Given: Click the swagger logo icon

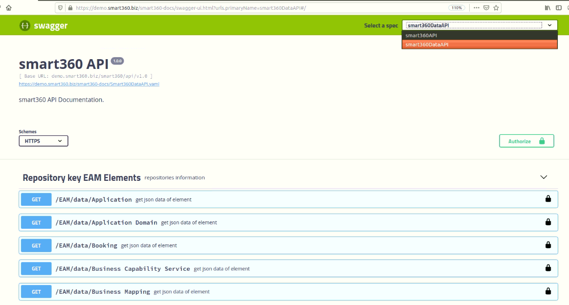Looking at the screenshot, I should [x=24, y=25].
